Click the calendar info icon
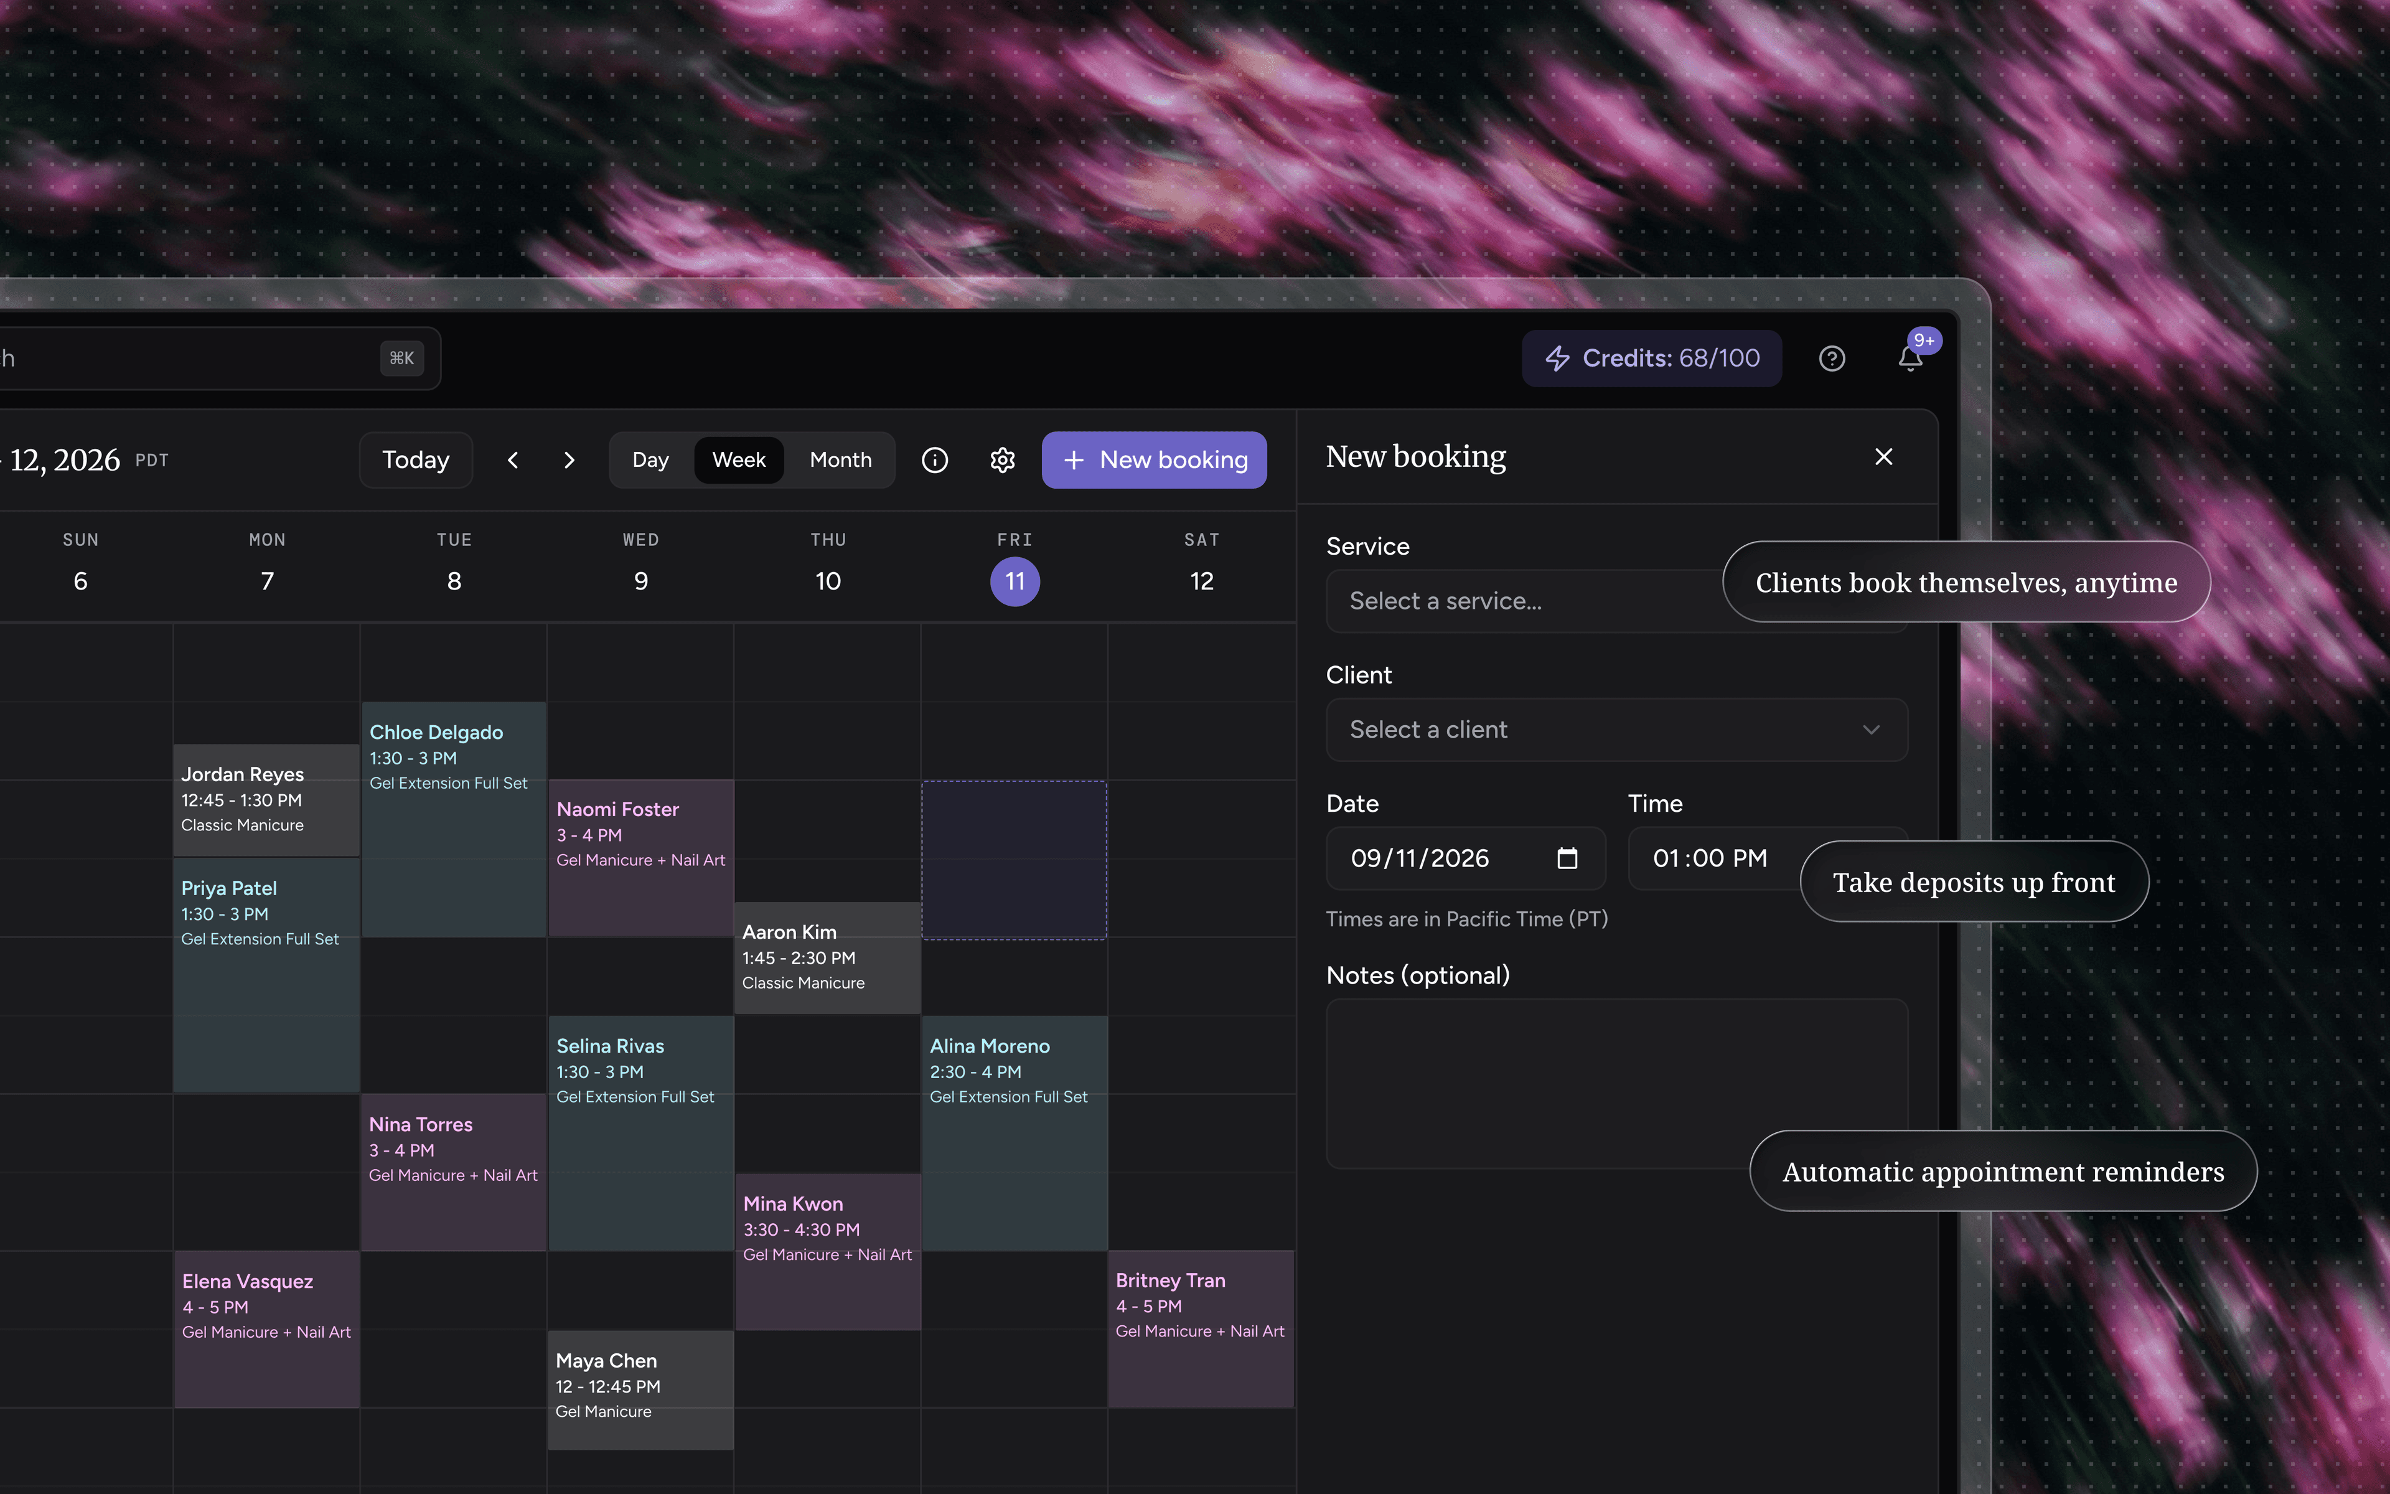Screen dimensions: 2390x1494 934,461
